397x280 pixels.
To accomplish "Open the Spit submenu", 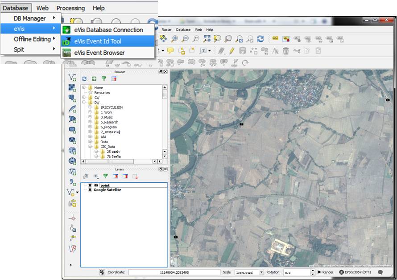I will click(31, 49).
